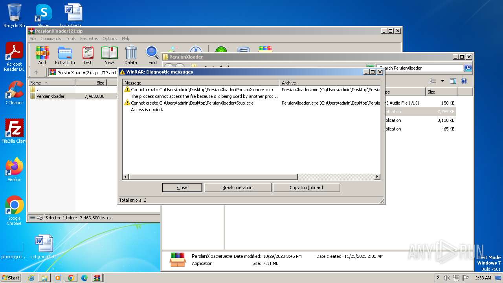Screen dimensions: 503x283
Task: Open Skype desktop shortcut
Action: click(x=43, y=16)
